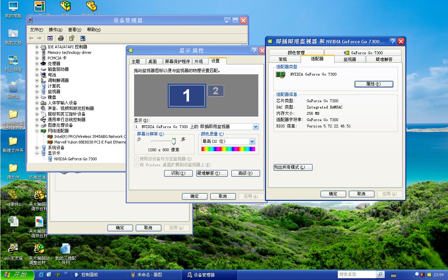
Task: Open 操作 menu in Device Manager
Action: click(x=55, y=30)
